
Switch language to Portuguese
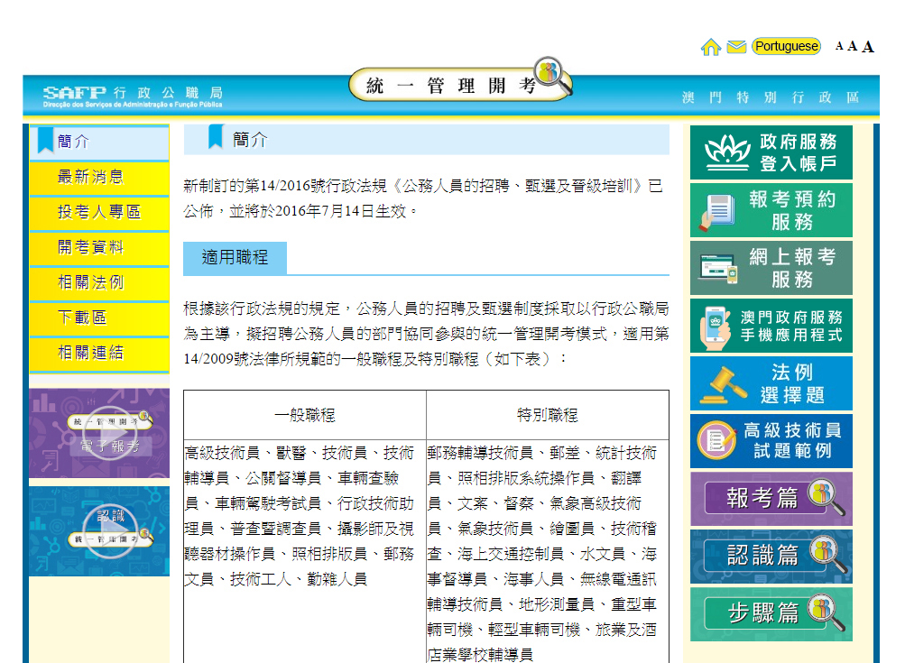click(x=786, y=46)
